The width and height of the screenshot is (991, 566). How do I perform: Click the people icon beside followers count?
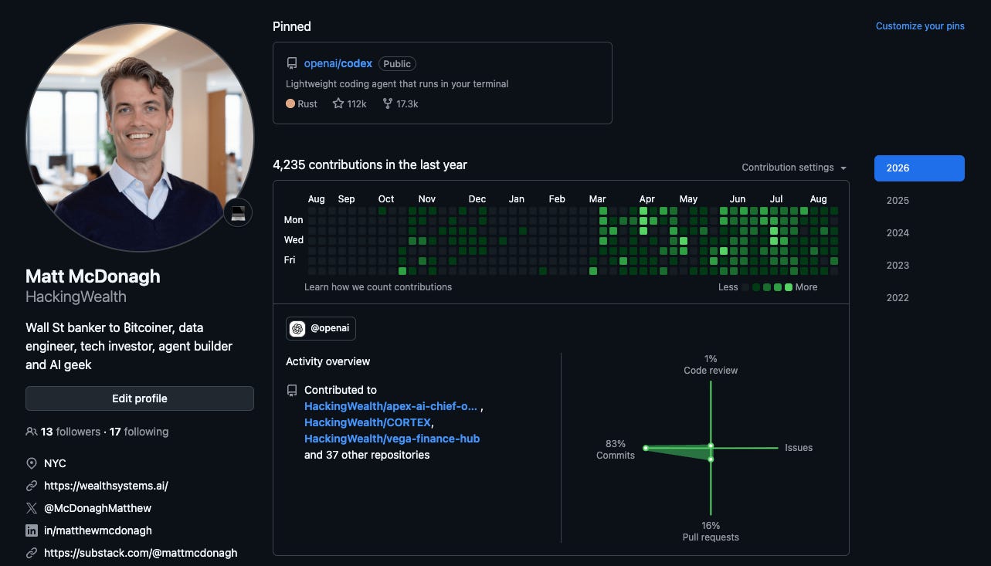point(32,432)
